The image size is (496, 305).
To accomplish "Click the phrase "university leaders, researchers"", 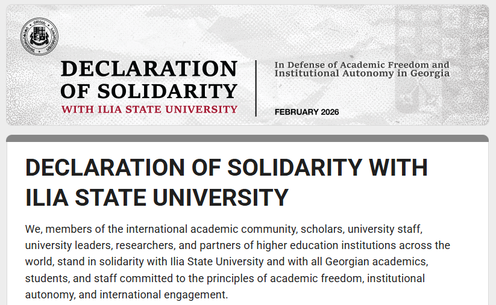I will 98,246.
